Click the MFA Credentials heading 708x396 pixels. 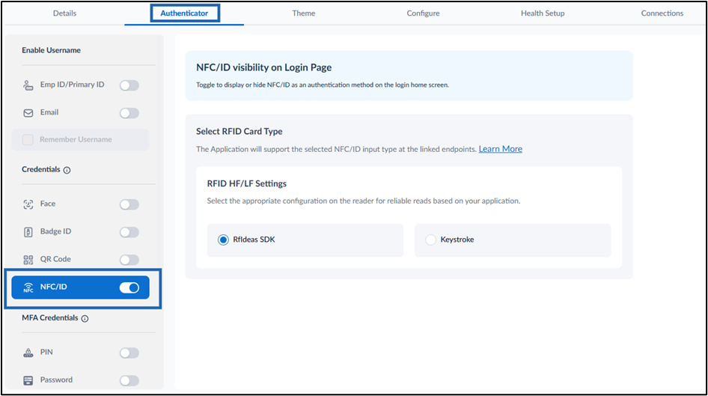click(50, 317)
